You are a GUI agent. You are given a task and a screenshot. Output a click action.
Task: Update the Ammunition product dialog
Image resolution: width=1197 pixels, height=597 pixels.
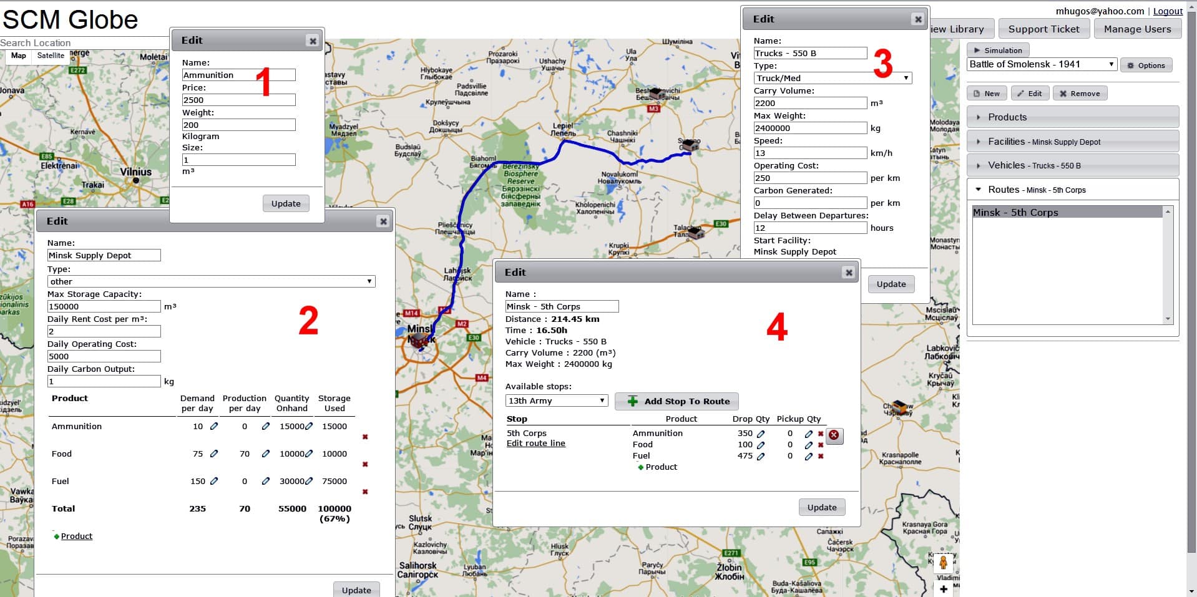pos(286,203)
